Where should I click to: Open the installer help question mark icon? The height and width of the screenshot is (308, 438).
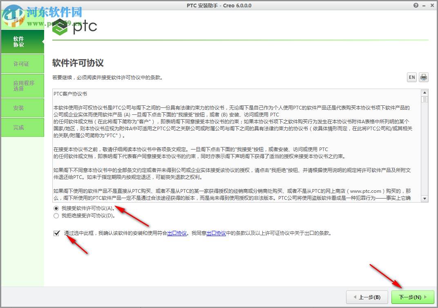coord(416,5)
